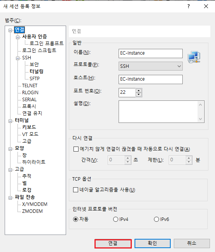Screen dimensions: 215x252
Task: Close the 새 세션 등록 정보 dialog
Action: pos(206,6)
